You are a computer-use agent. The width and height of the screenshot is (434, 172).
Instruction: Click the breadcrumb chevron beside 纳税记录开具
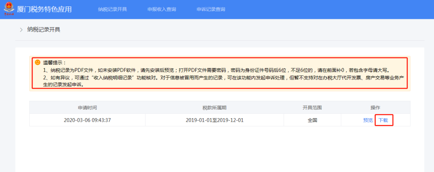[x=21, y=30]
